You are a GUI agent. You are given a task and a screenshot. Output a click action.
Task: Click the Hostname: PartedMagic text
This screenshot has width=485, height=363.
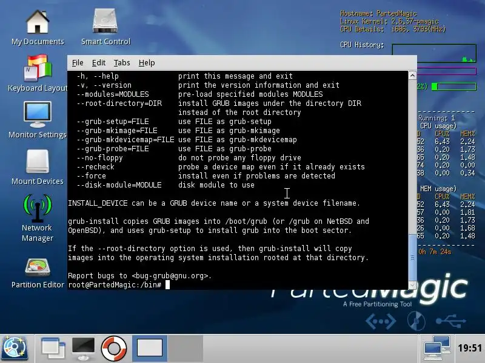(x=378, y=13)
